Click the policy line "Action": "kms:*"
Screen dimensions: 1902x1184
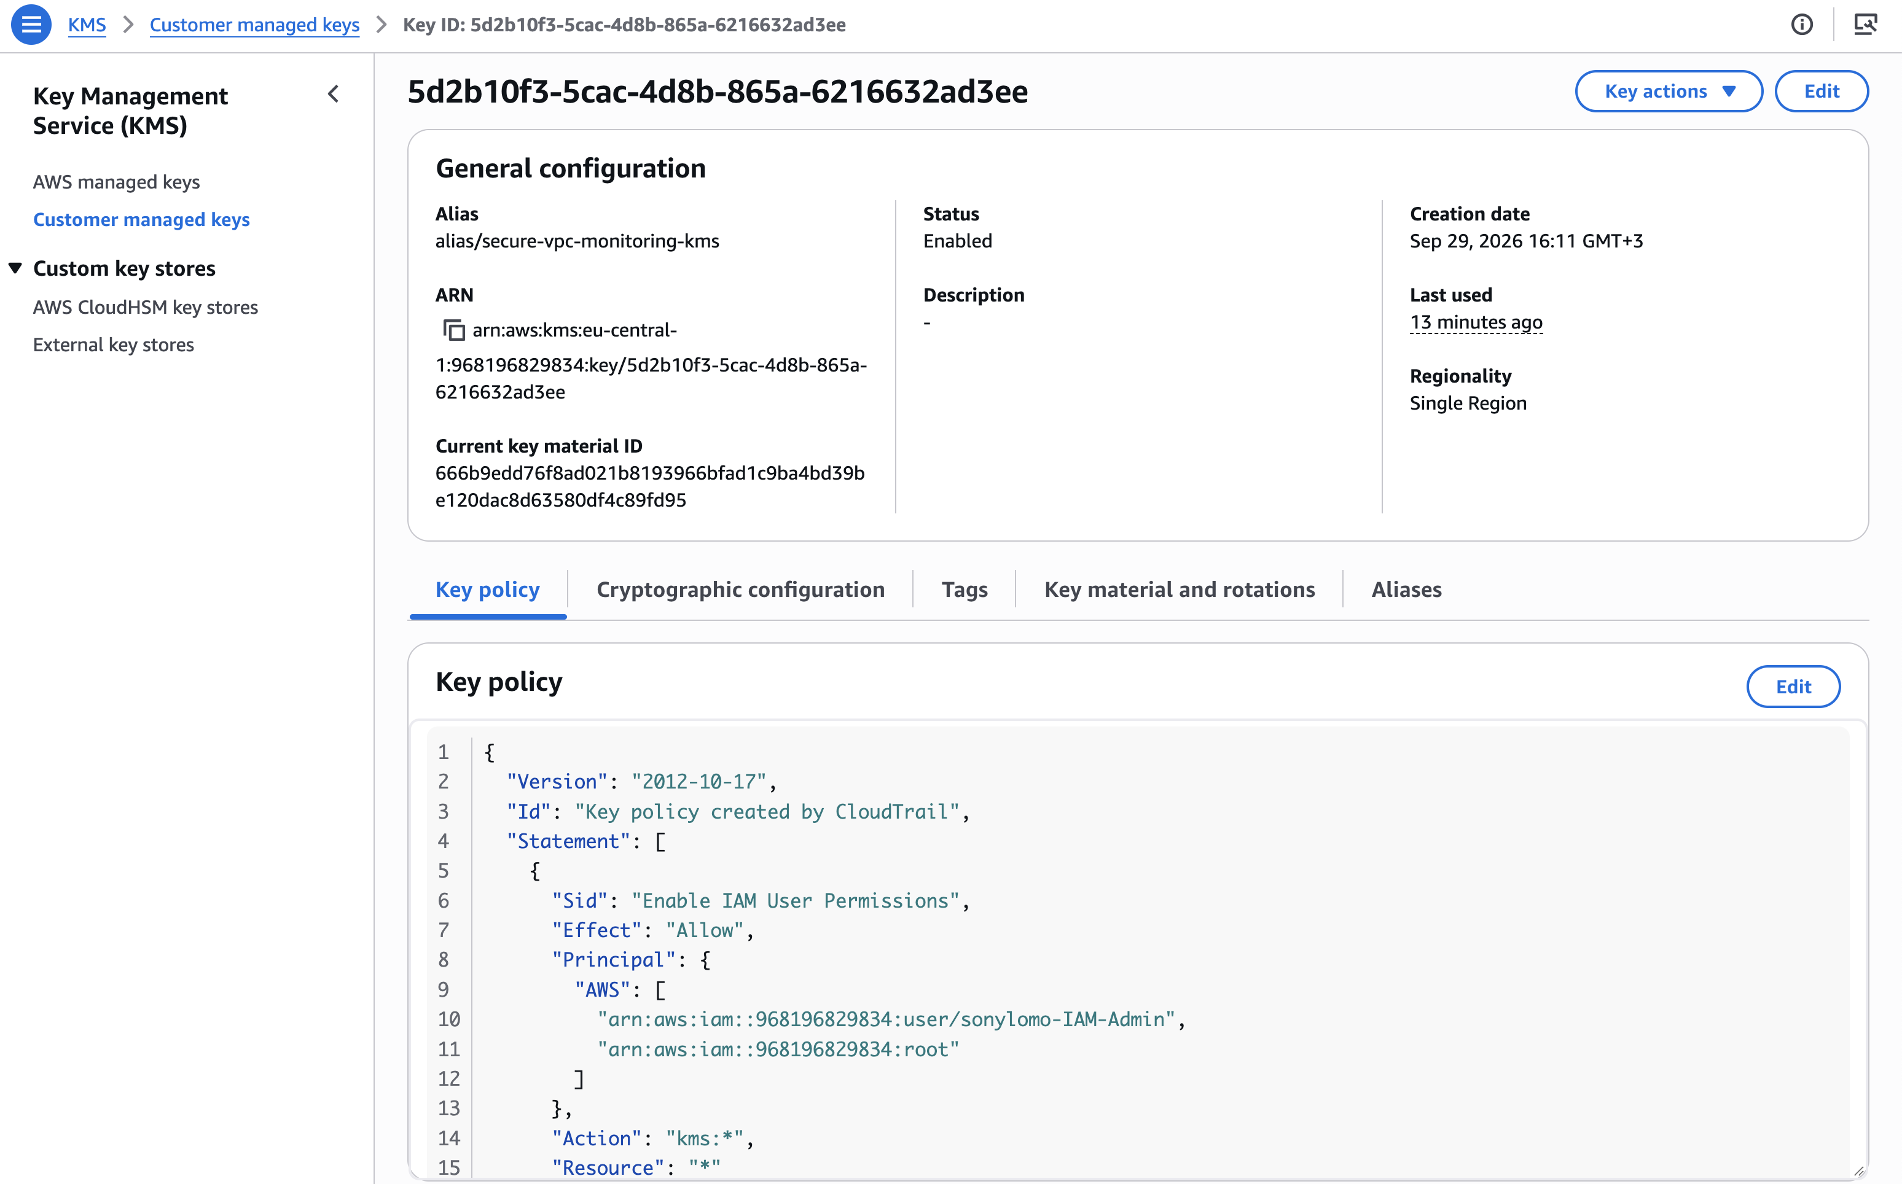pos(652,1138)
